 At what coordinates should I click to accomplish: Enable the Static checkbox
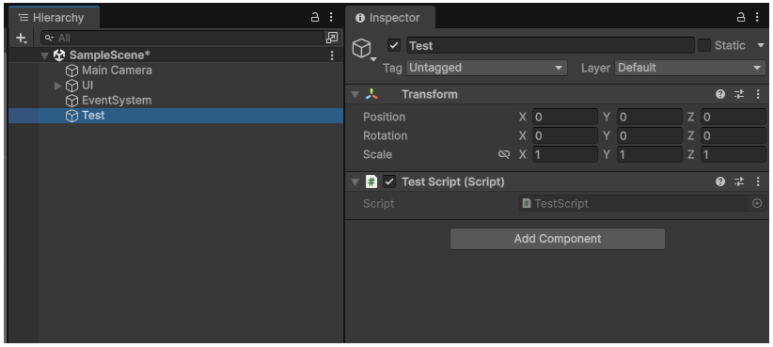pos(704,45)
